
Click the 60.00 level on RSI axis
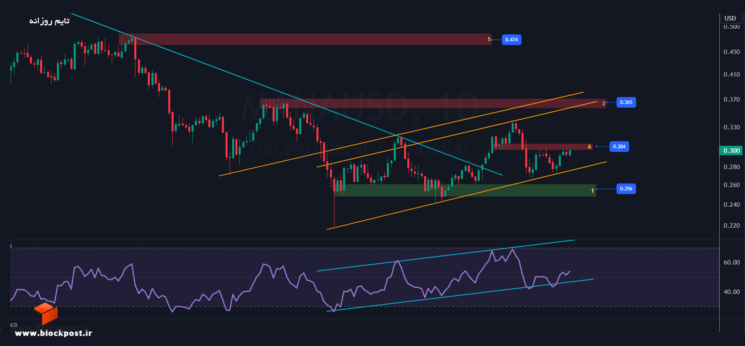point(731,262)
